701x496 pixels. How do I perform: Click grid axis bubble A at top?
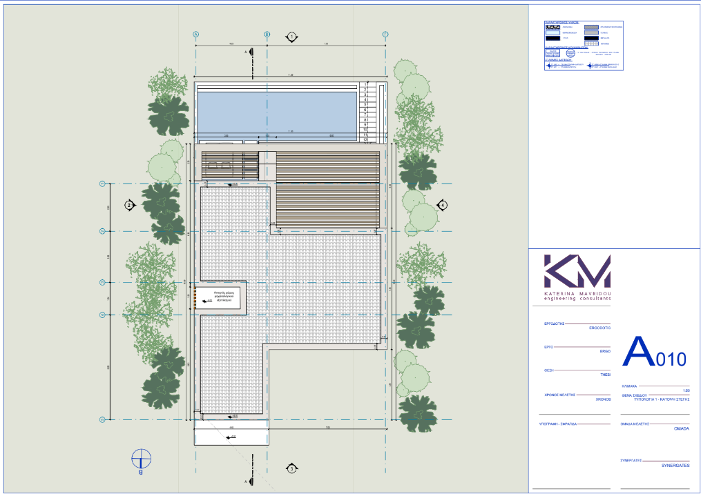195,34
